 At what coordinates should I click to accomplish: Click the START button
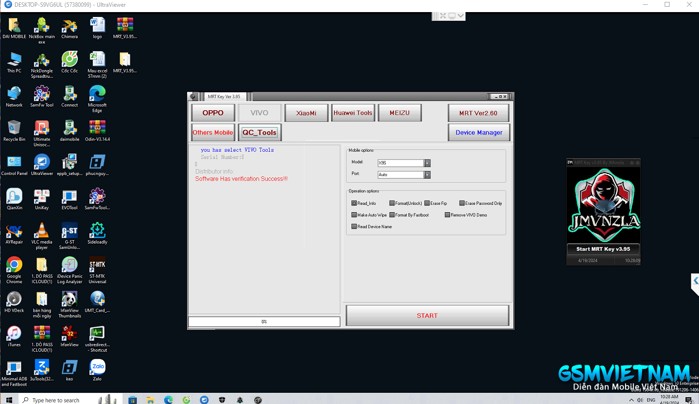pyautogui.click(x=427, y=316)
